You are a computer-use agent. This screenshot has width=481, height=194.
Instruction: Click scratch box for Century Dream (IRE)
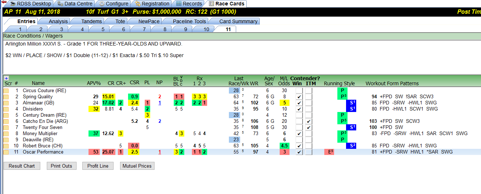6,115
